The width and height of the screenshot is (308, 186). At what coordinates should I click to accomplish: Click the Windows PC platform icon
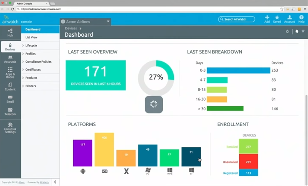[x=148, y=171]
